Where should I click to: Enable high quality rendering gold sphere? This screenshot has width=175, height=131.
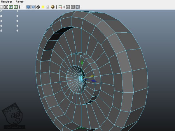(x=53, y=7)
